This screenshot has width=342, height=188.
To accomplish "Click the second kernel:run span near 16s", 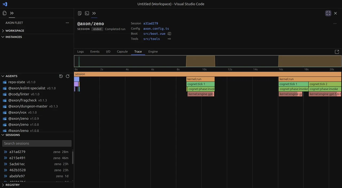I will pos(310,79).
